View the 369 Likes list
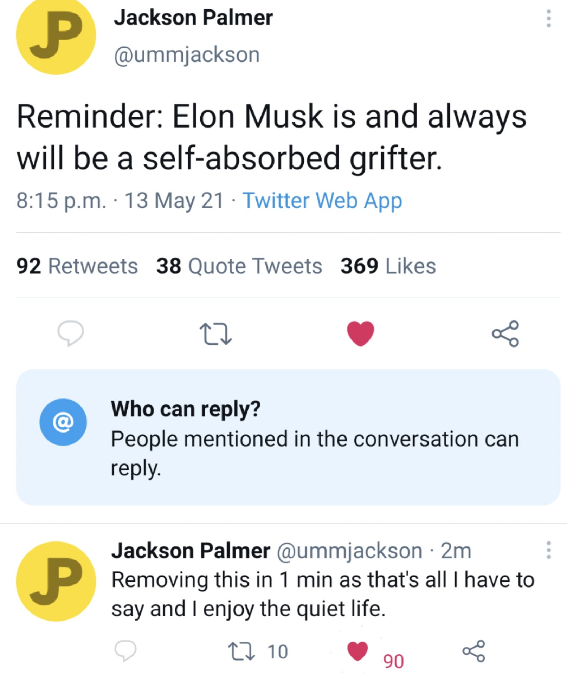 [388, 266]
